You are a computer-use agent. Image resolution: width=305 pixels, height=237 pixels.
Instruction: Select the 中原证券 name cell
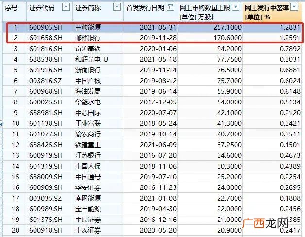(x=88, y=220)
